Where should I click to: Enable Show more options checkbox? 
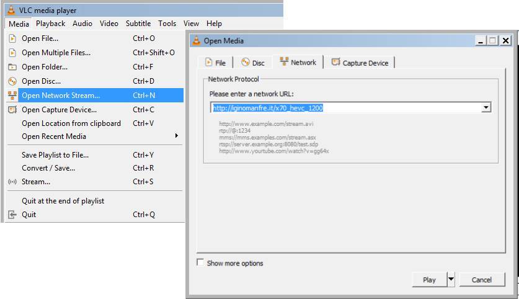(200, 262)
